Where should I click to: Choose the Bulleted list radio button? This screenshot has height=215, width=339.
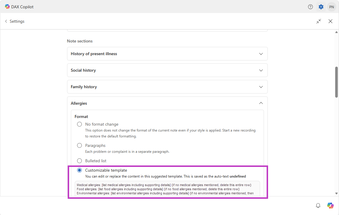[x=79, y=161]
